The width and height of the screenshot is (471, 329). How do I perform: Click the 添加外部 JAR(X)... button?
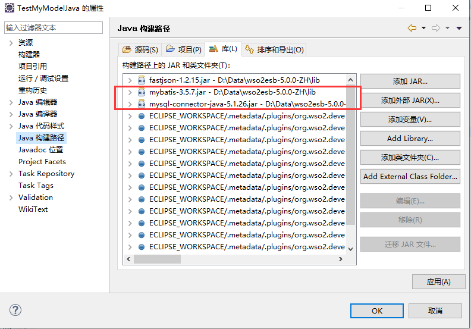click(410, 101)
